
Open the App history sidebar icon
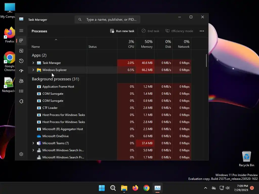(x=21, y=61)
